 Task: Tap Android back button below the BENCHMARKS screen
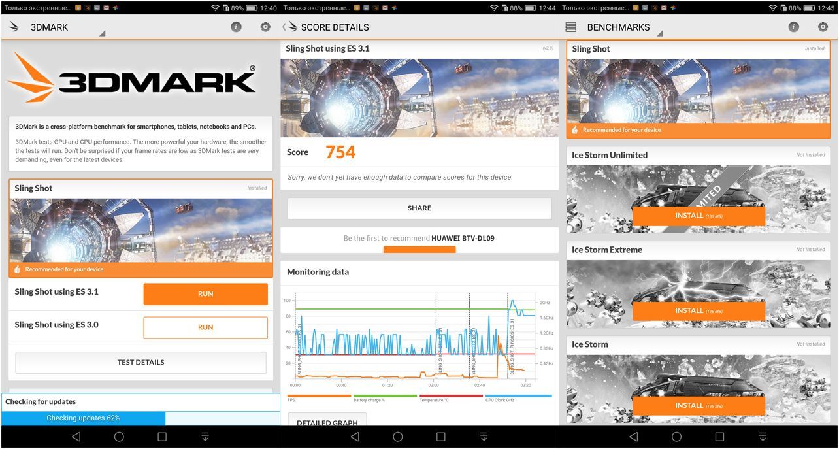click(x=633, y=437)
